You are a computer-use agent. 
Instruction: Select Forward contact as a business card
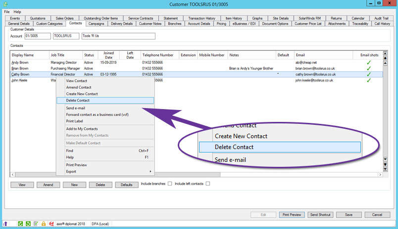105,114
